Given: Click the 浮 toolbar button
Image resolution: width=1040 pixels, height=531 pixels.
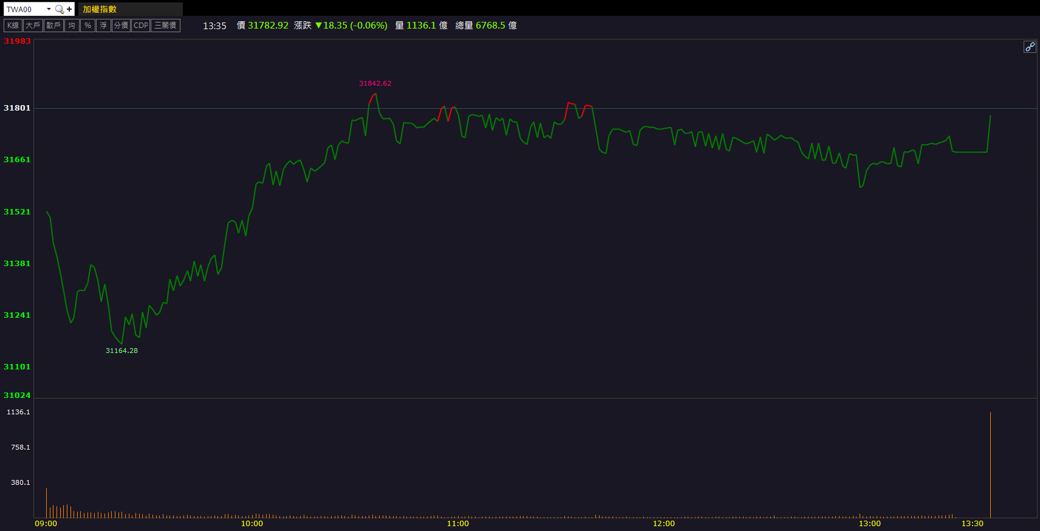Looking at the screenshot, I should pos(103,26).
